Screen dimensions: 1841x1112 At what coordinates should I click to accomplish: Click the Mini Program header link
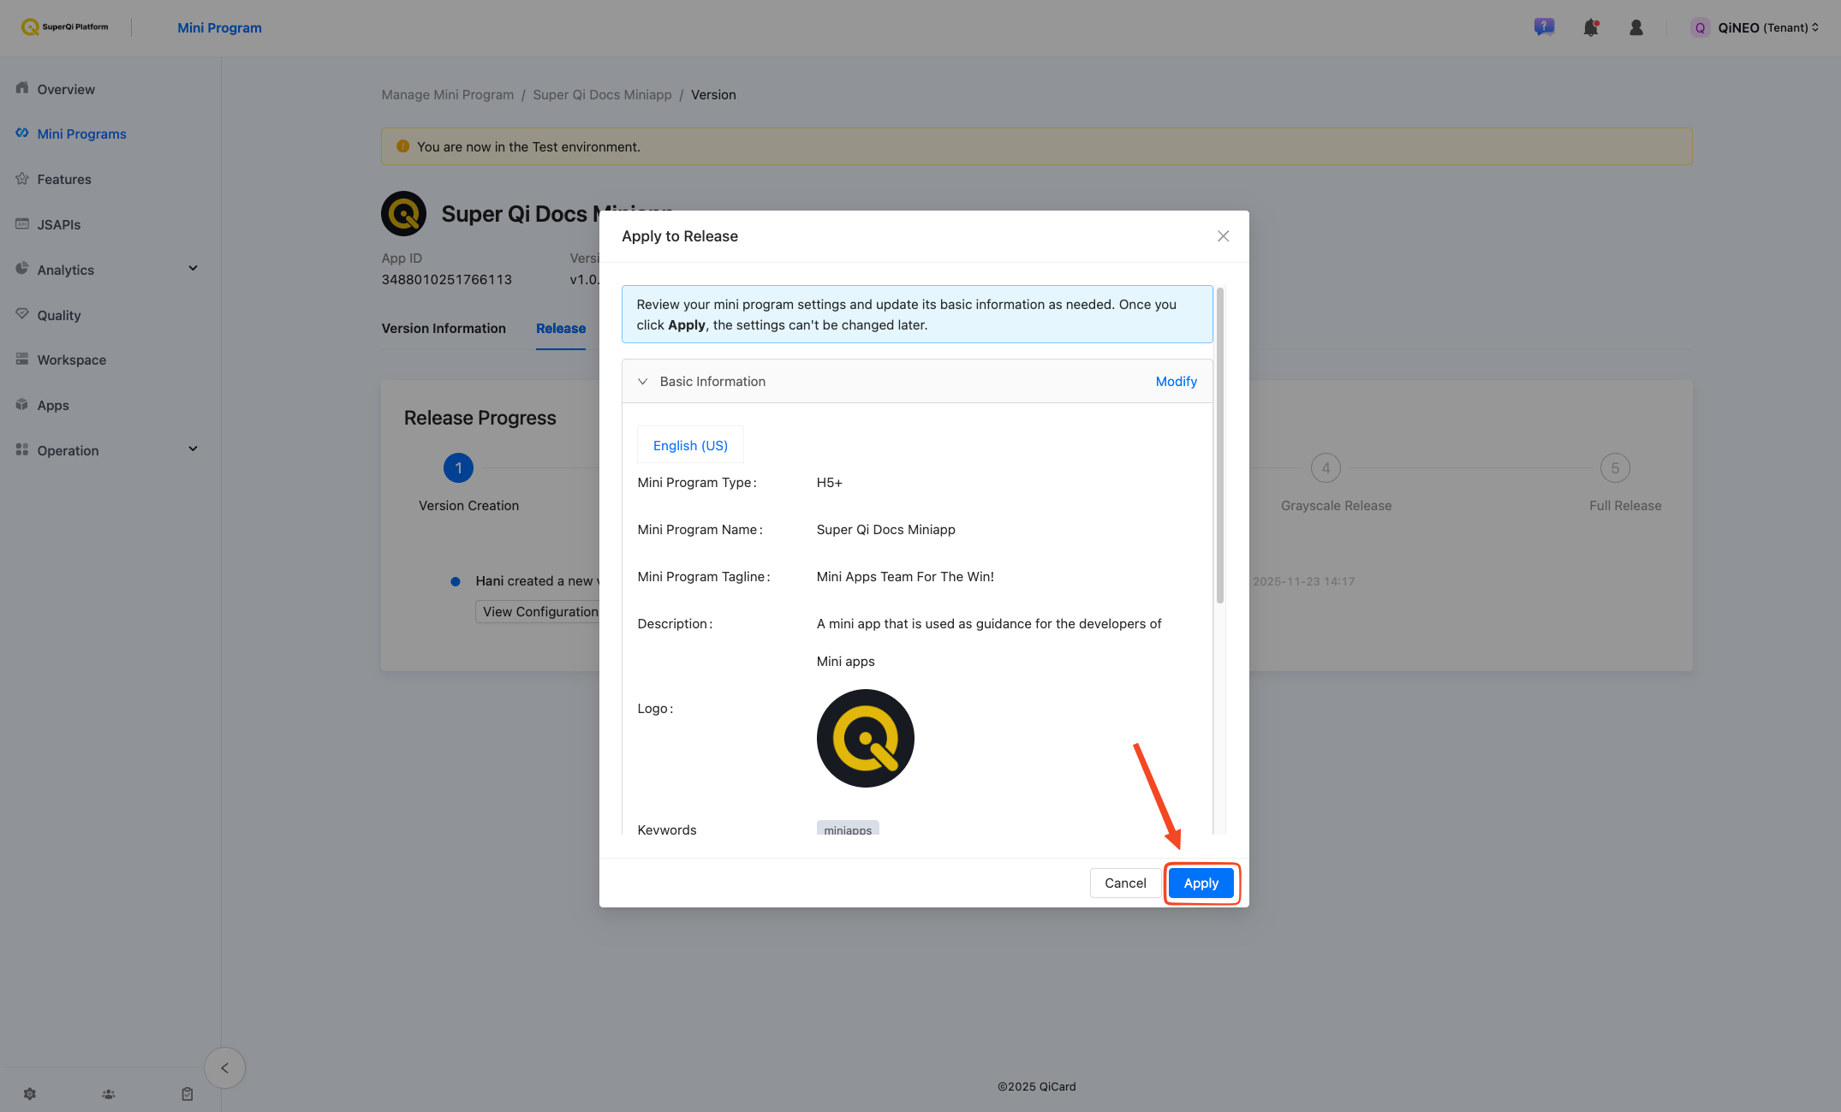(x=219, y=27)
